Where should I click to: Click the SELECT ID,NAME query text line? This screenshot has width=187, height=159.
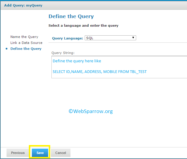coord(100,72)
